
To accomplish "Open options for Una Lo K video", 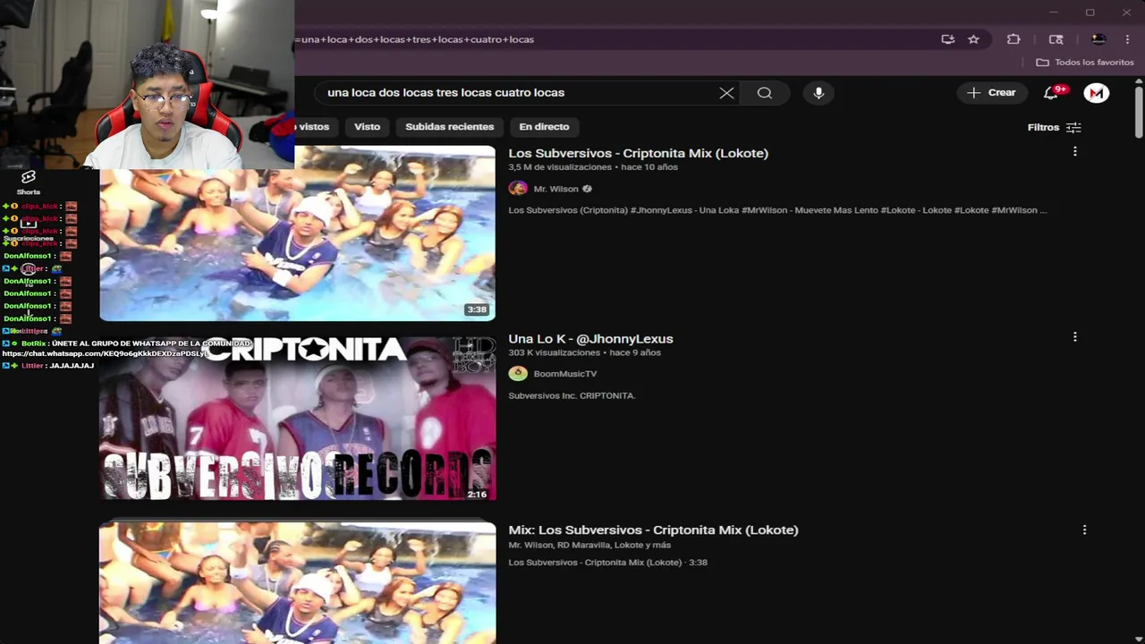I will (x=1074, y=337).
